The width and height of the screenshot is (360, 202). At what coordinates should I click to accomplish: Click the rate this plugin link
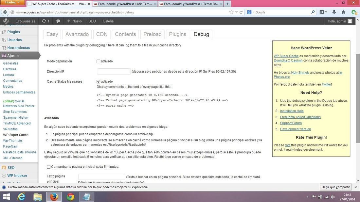tap(287, 145)
